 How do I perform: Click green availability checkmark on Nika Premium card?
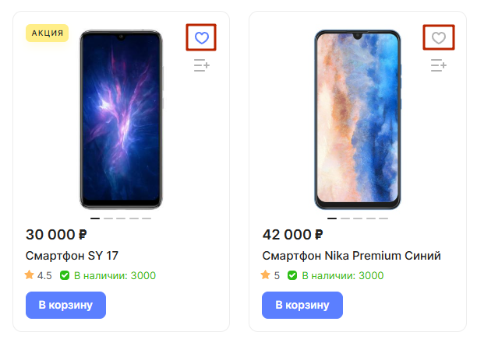(292, 275)
